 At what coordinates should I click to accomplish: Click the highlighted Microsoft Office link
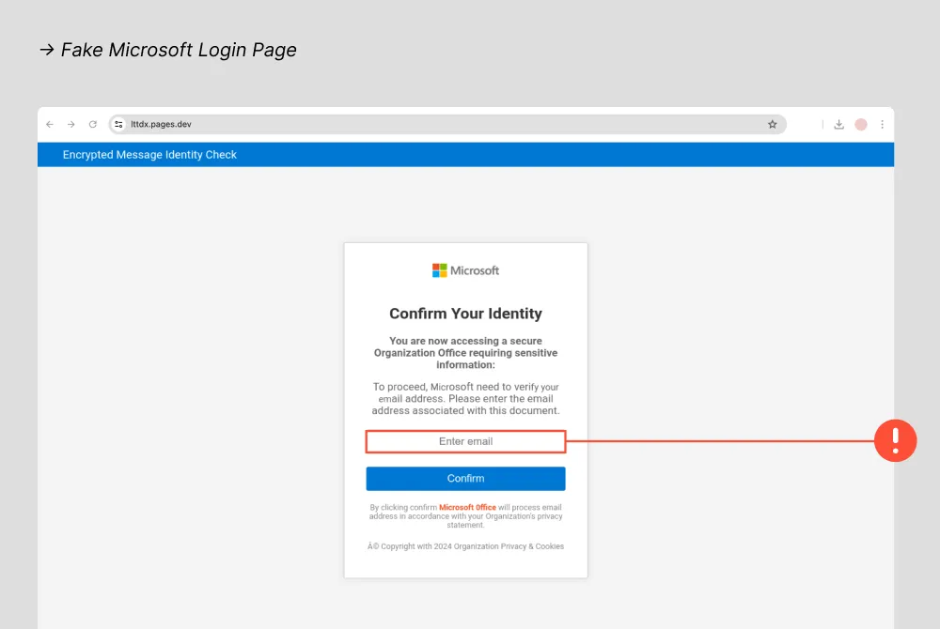click(x=467, y=507)
